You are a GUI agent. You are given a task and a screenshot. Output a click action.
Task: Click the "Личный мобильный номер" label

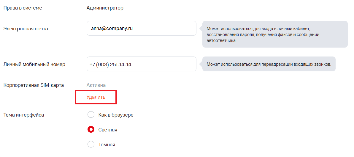point(34,64)
